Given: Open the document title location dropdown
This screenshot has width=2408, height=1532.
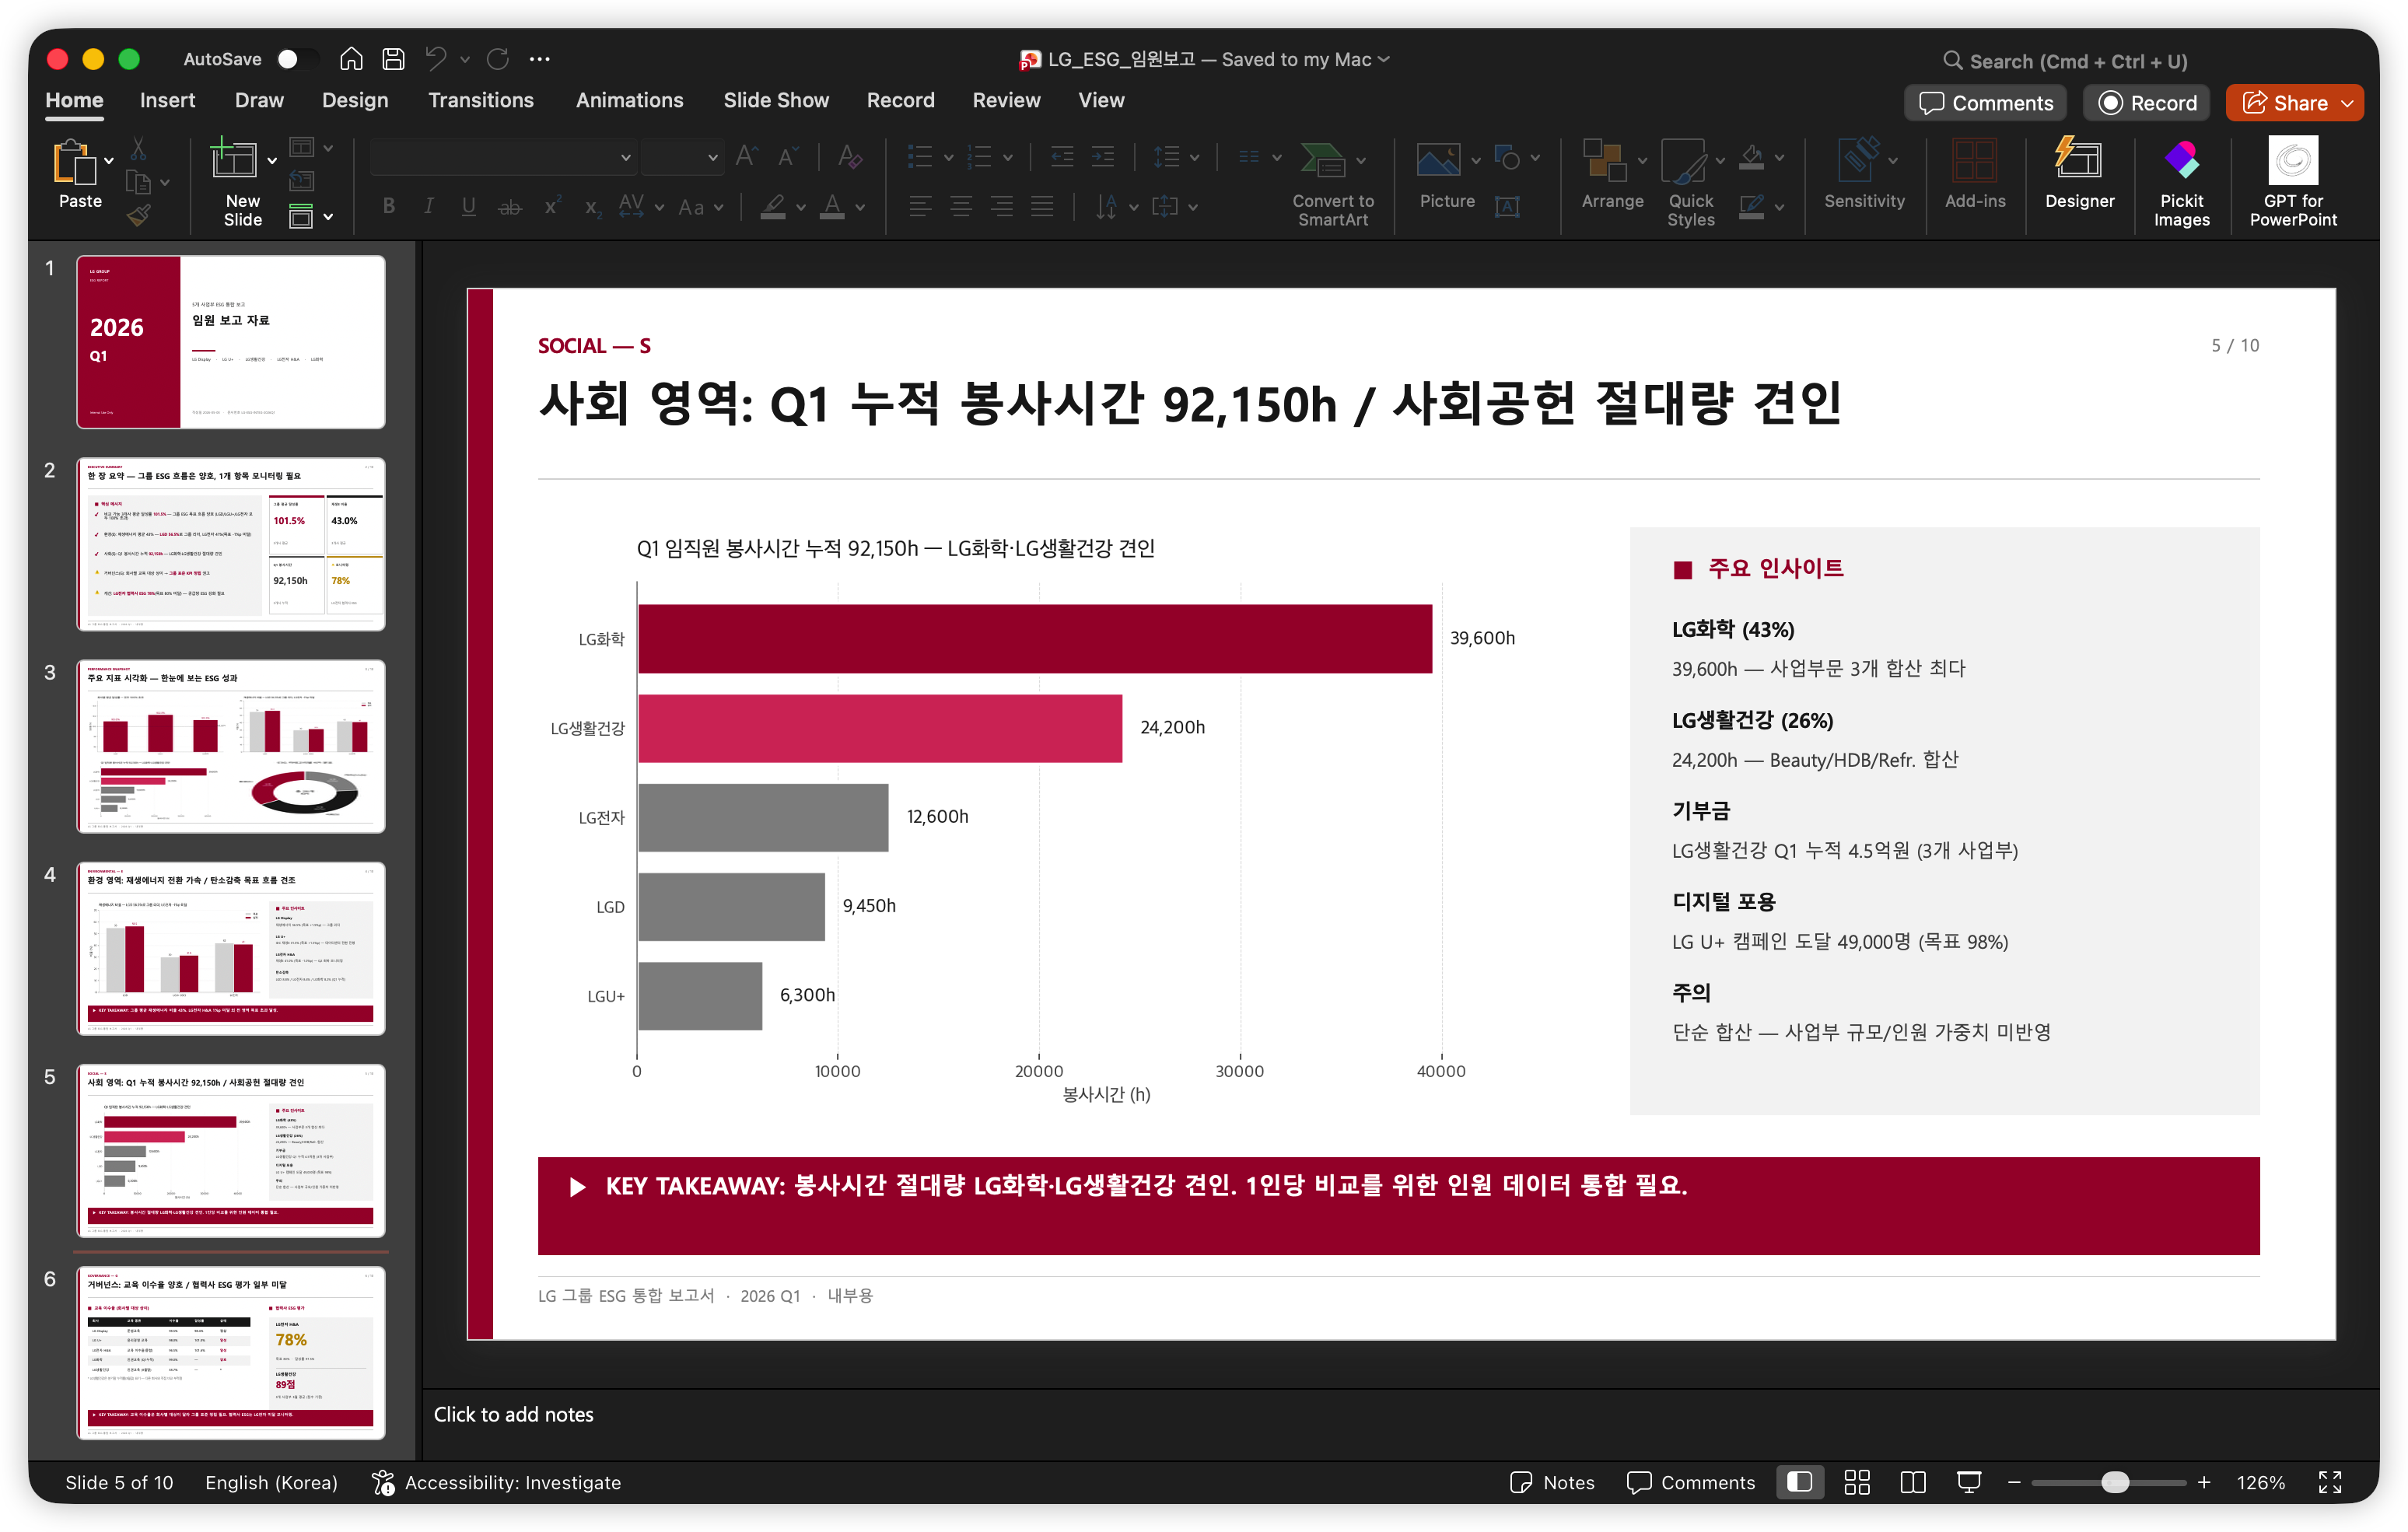Looking at the screenshot, I should point(1384,59).
